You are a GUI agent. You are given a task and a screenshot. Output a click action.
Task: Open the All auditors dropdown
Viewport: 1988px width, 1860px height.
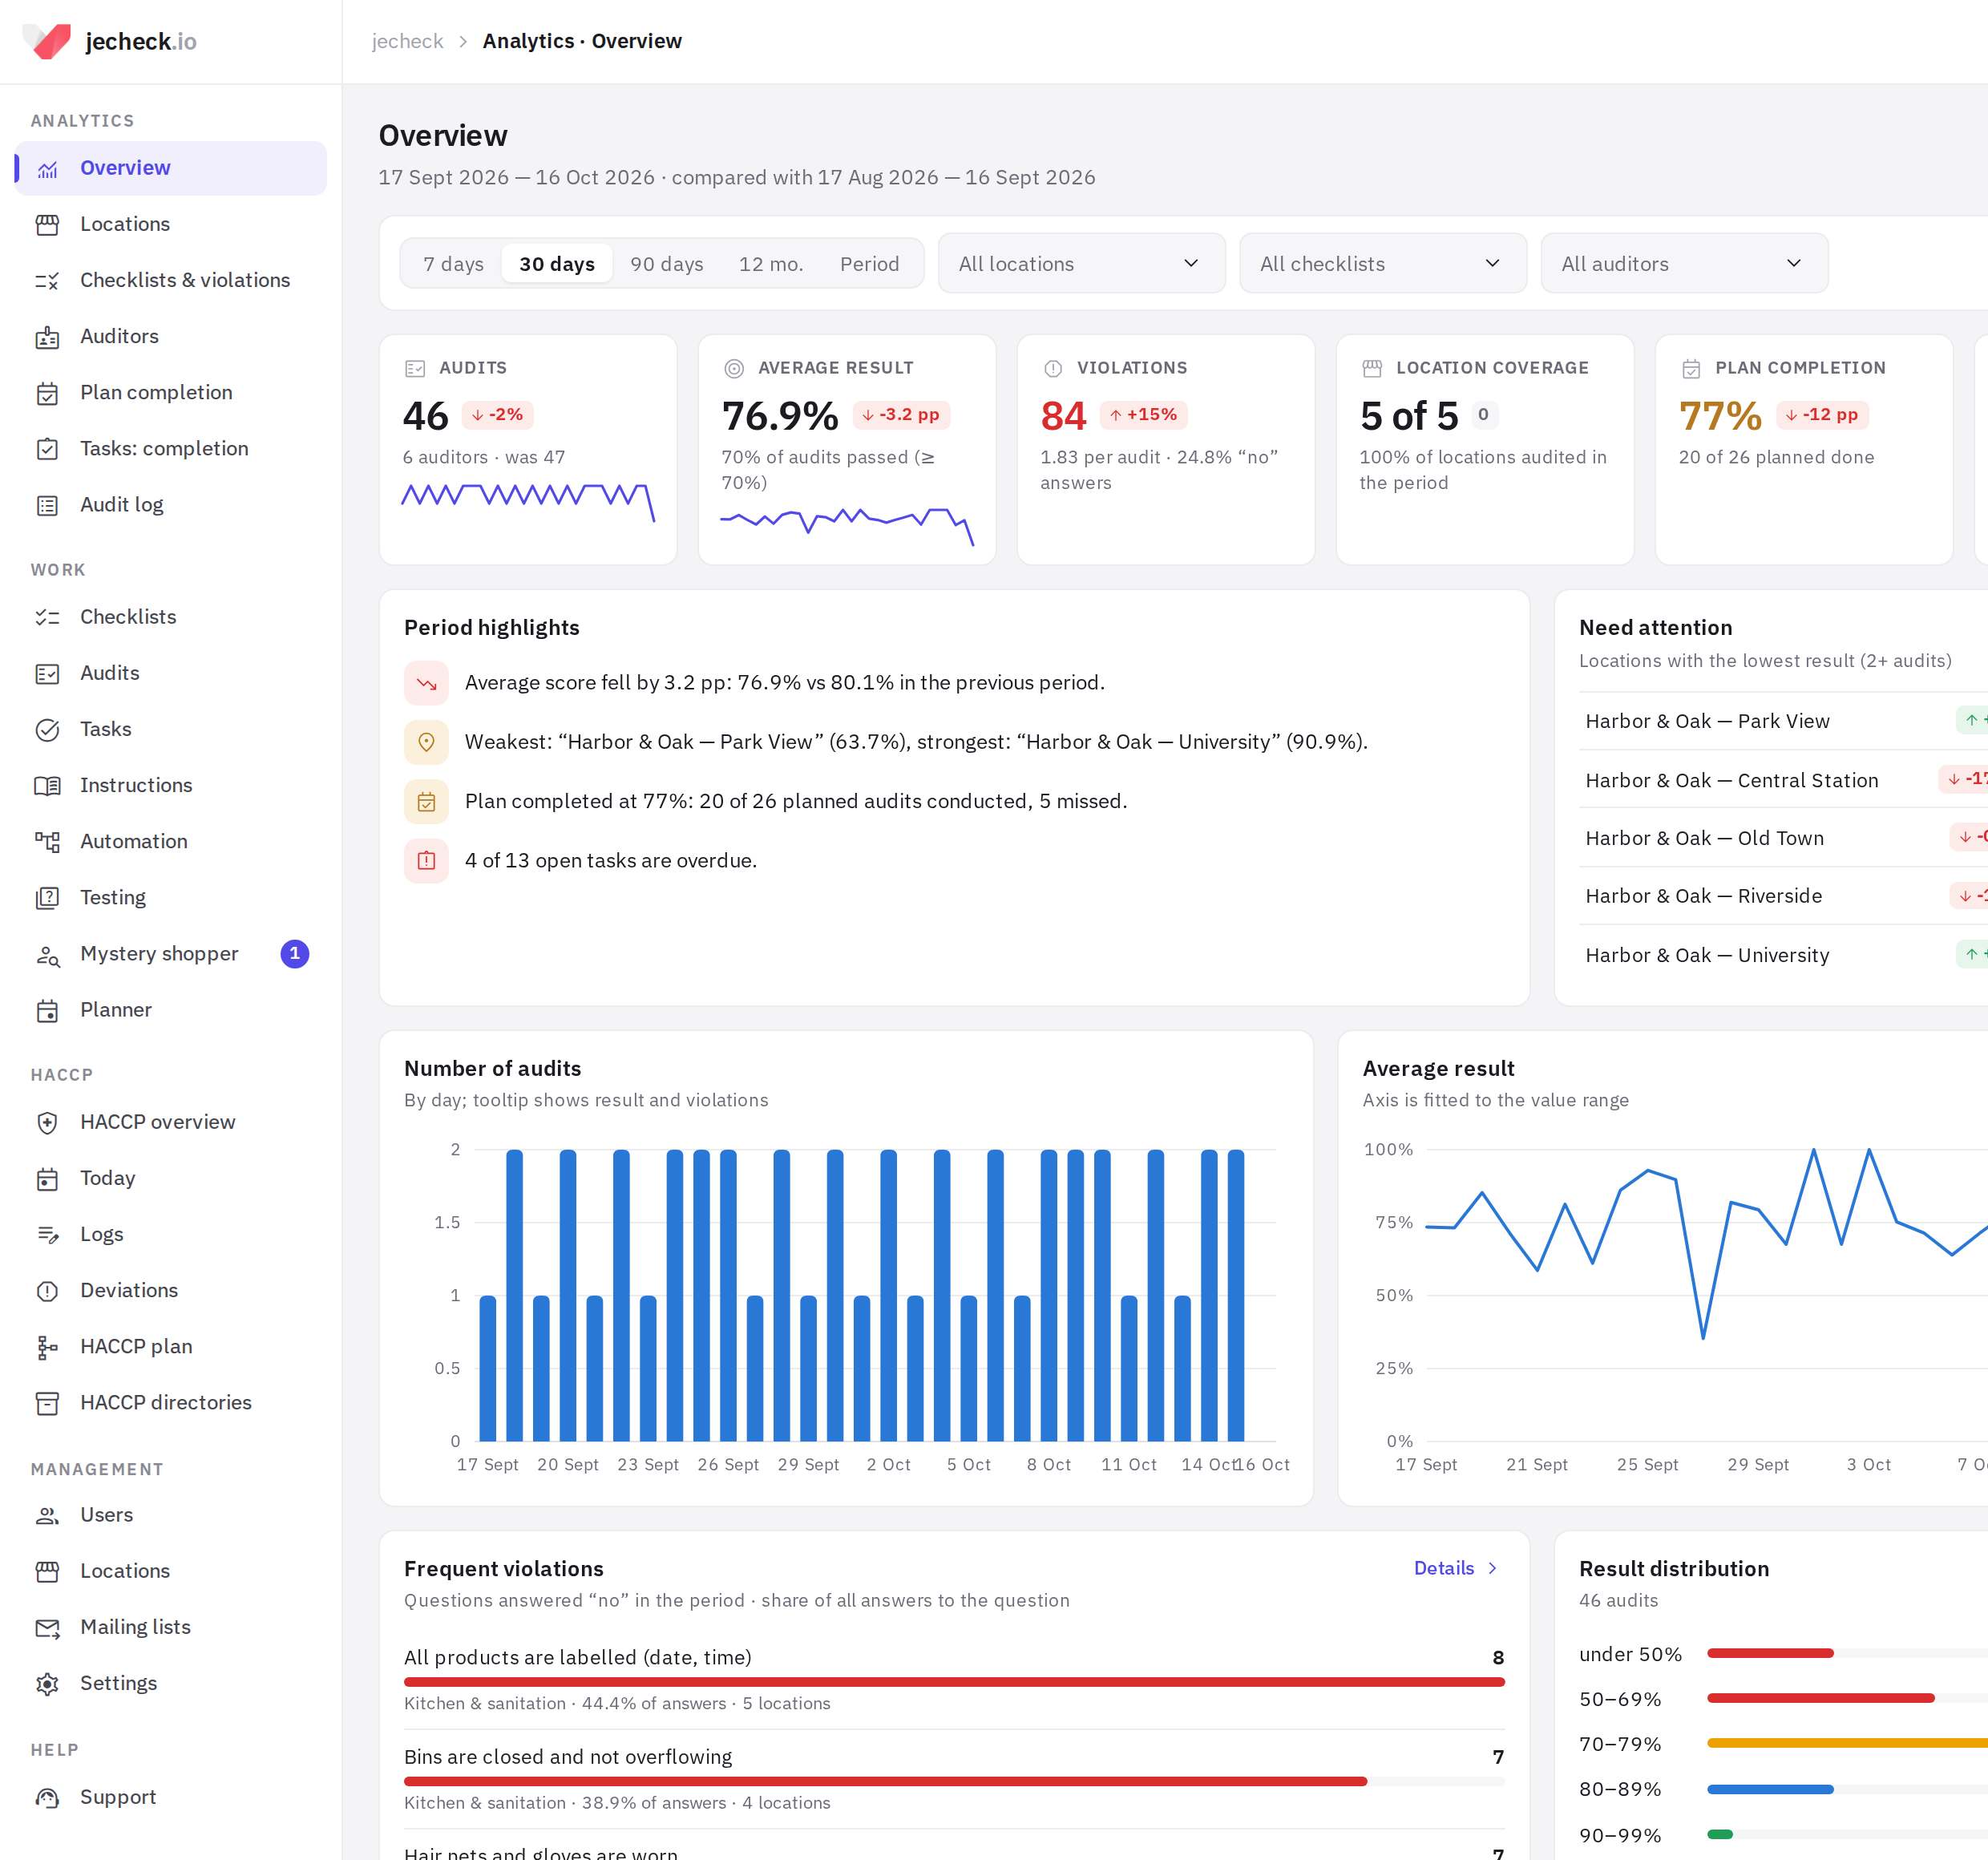(1684, 264)
